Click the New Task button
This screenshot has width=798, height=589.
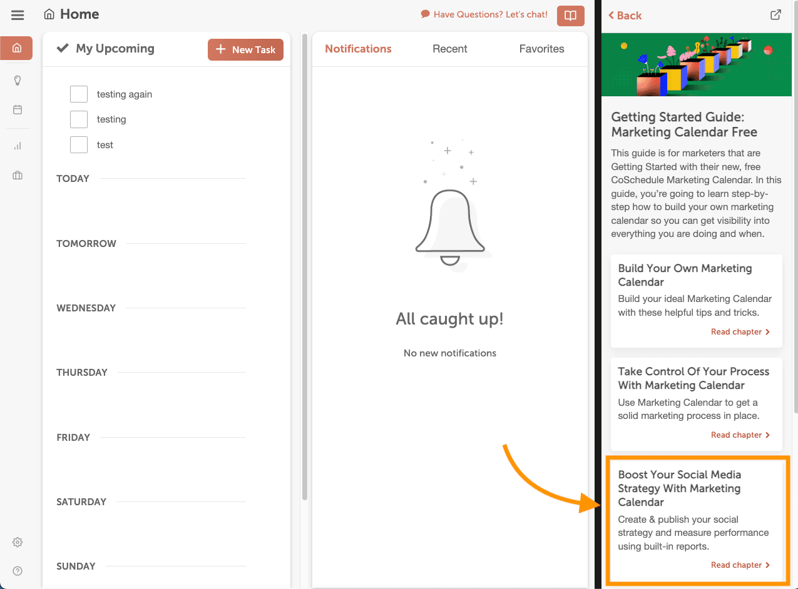click(x=245, y=50)
